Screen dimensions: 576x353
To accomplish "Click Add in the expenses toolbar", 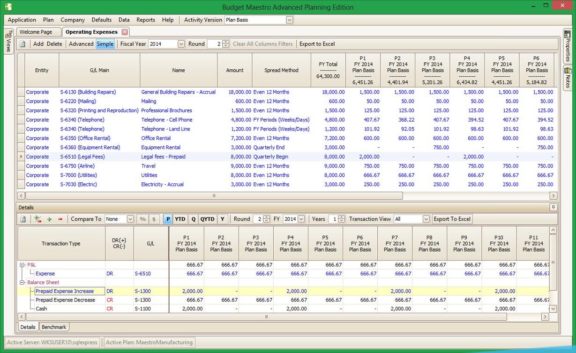I will (38, 44).
